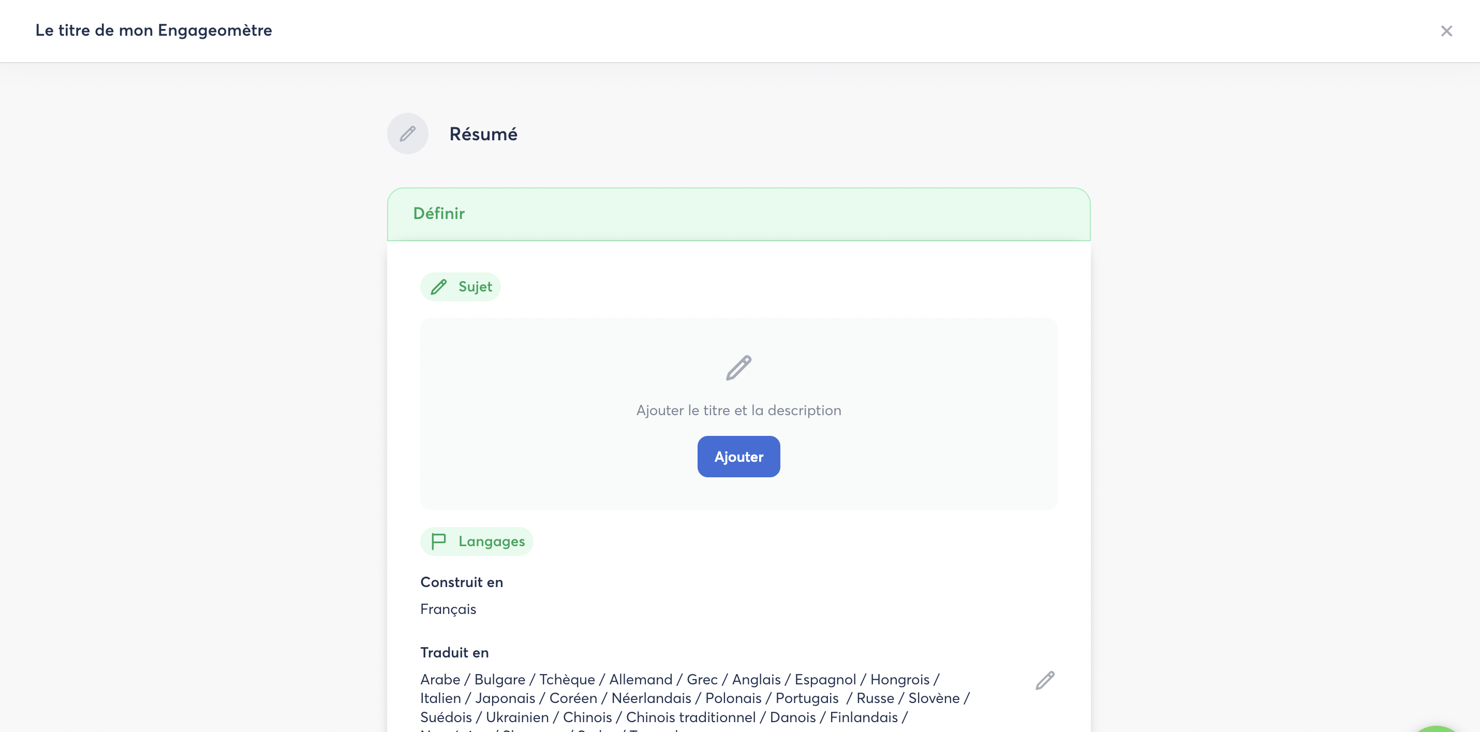This screenshot has width=1480, height=732.
Task: Click the Français language value
Action: 448,609
